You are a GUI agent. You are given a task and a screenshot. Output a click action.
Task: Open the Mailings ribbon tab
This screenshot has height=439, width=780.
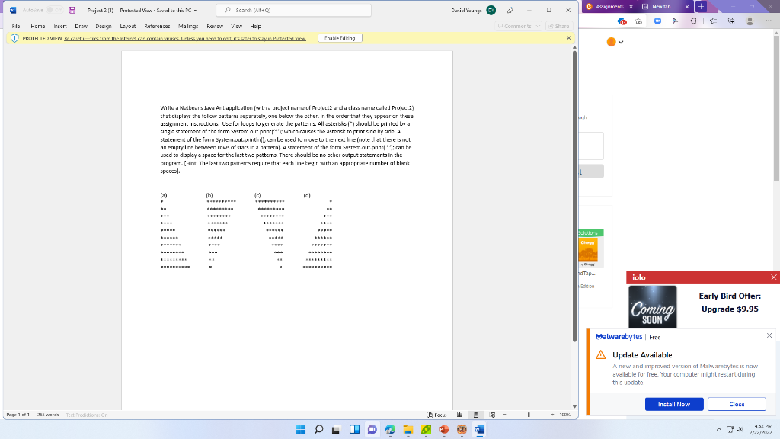pos(187,25)
